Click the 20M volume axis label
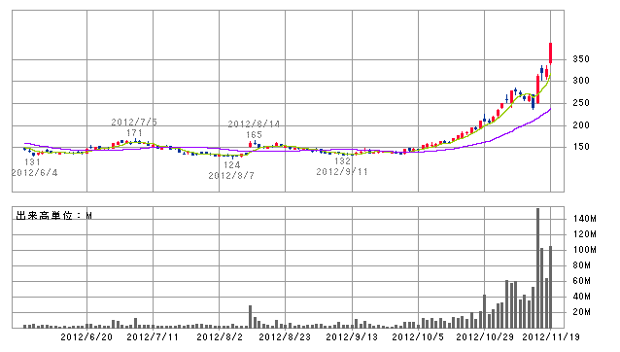Viewport: 620px width, 352px height. [x=582, y=312]
